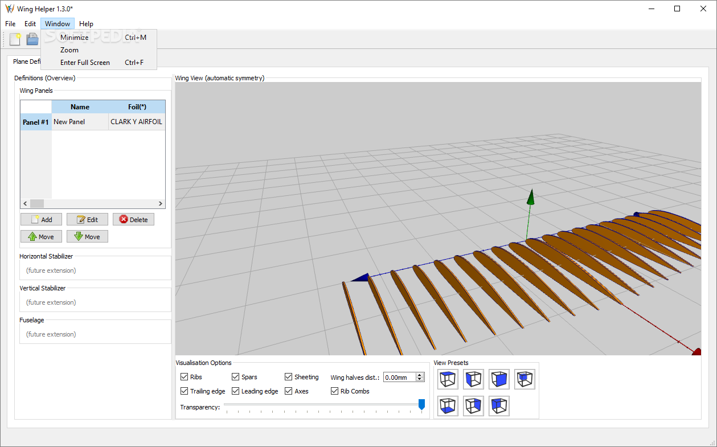Click the Transparency slider thumb
The height and width of the screenshot is (447, 717).
click(x=421, y=404)
